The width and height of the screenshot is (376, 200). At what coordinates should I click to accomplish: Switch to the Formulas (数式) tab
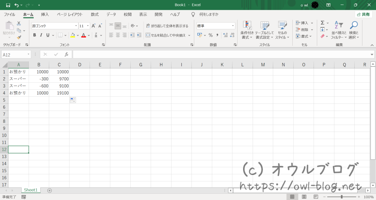pyautogui.click(x=95, y=14)
